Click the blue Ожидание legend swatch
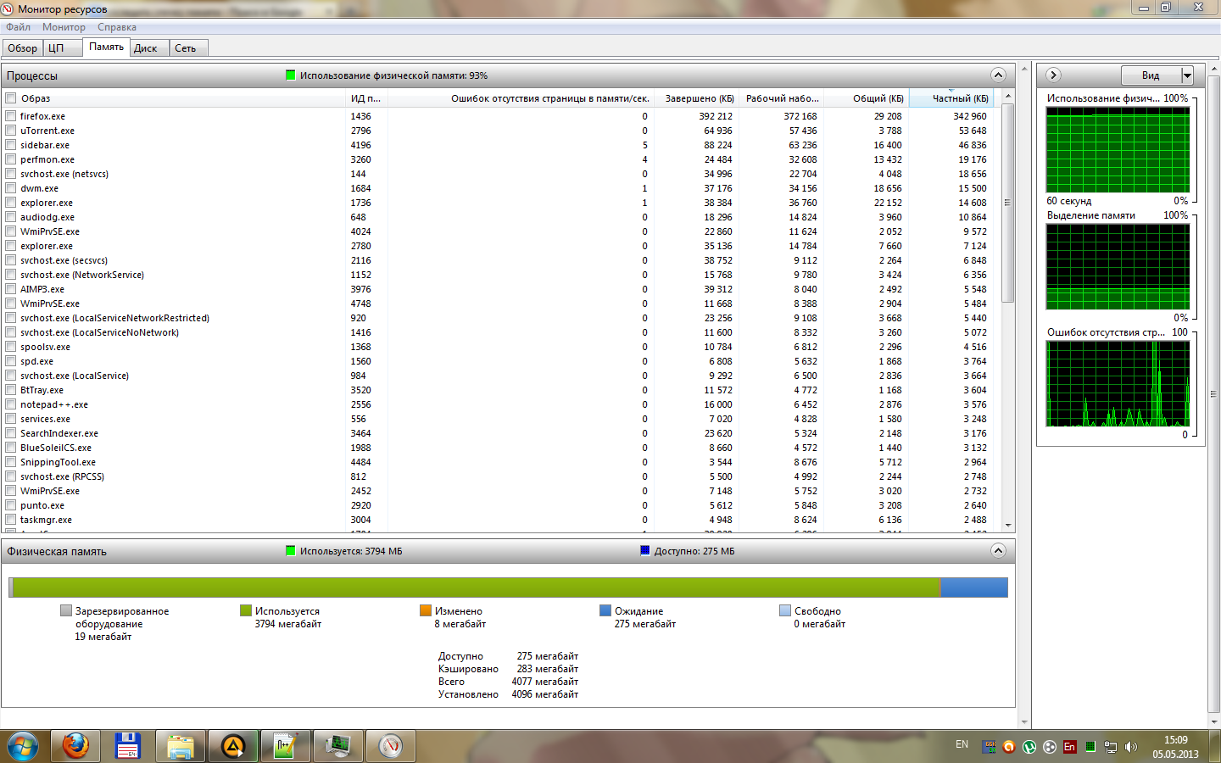 click(605, 610)
